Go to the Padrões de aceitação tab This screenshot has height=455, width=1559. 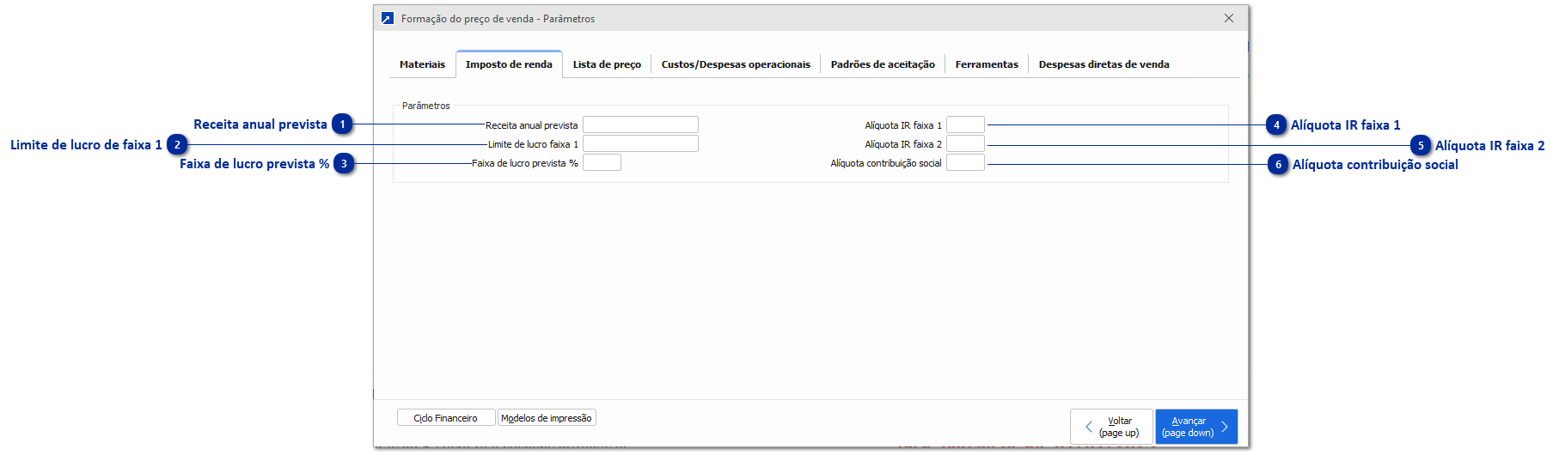point(883,64)
